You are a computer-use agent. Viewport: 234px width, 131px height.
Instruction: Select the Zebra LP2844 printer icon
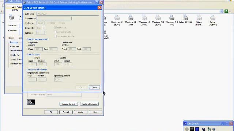point(185,17)
